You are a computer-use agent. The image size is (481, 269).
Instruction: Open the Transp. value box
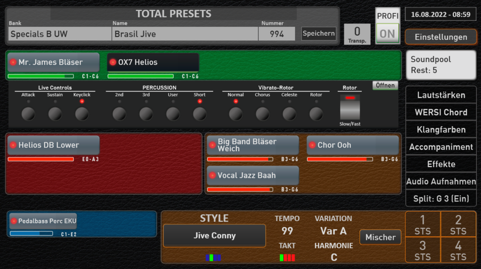click(x=357, y=34)
